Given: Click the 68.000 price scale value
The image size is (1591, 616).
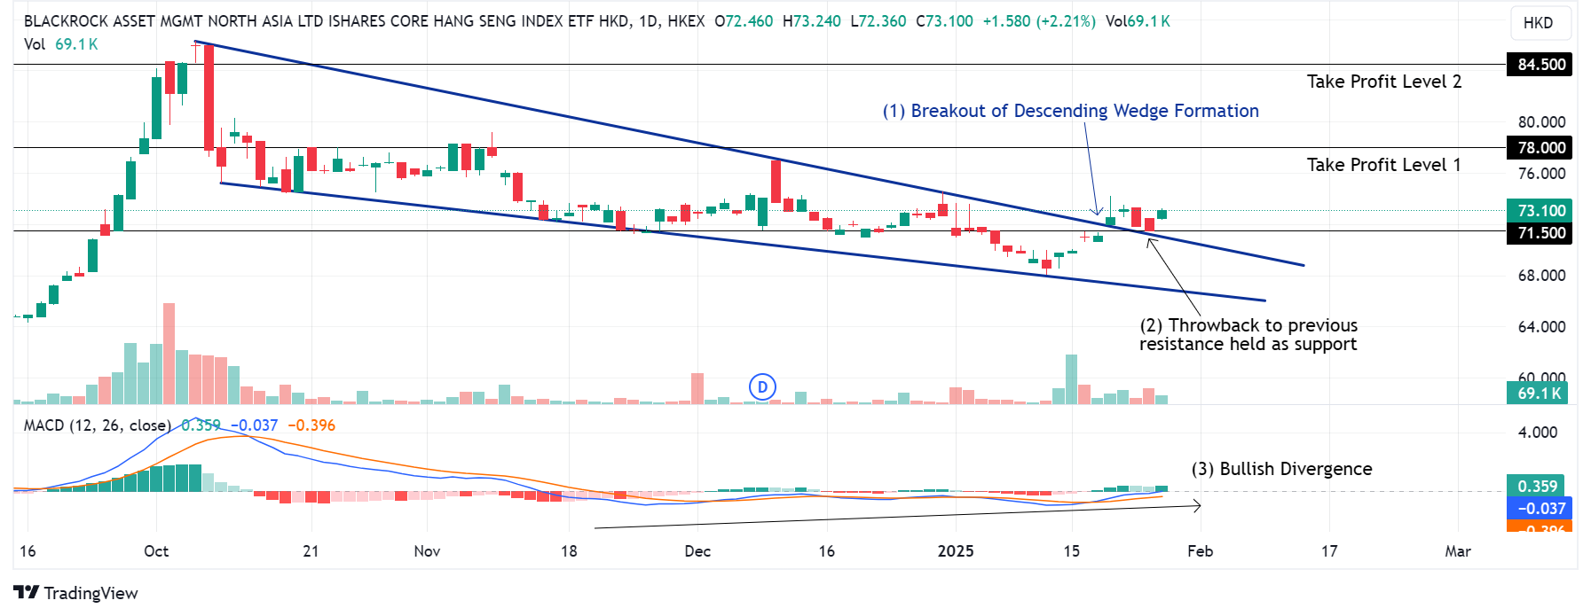Looking at the screenshot, I should tap(1542, 276).
